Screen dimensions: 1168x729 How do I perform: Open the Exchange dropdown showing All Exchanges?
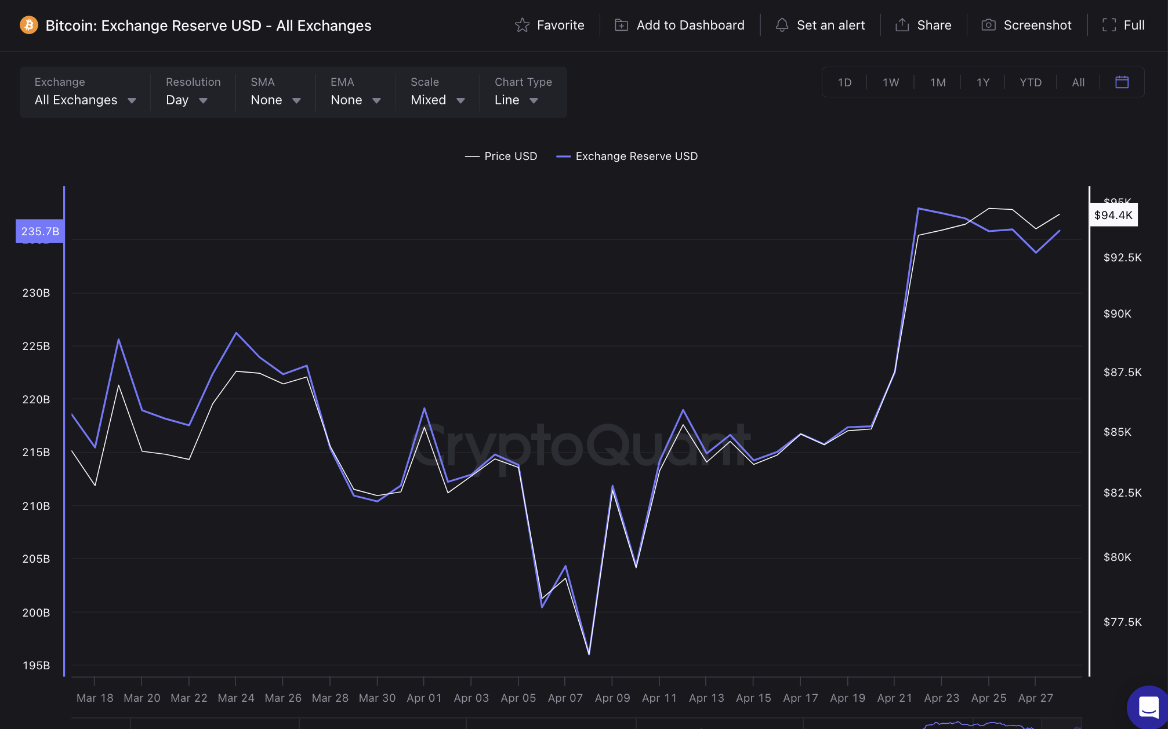85,100
